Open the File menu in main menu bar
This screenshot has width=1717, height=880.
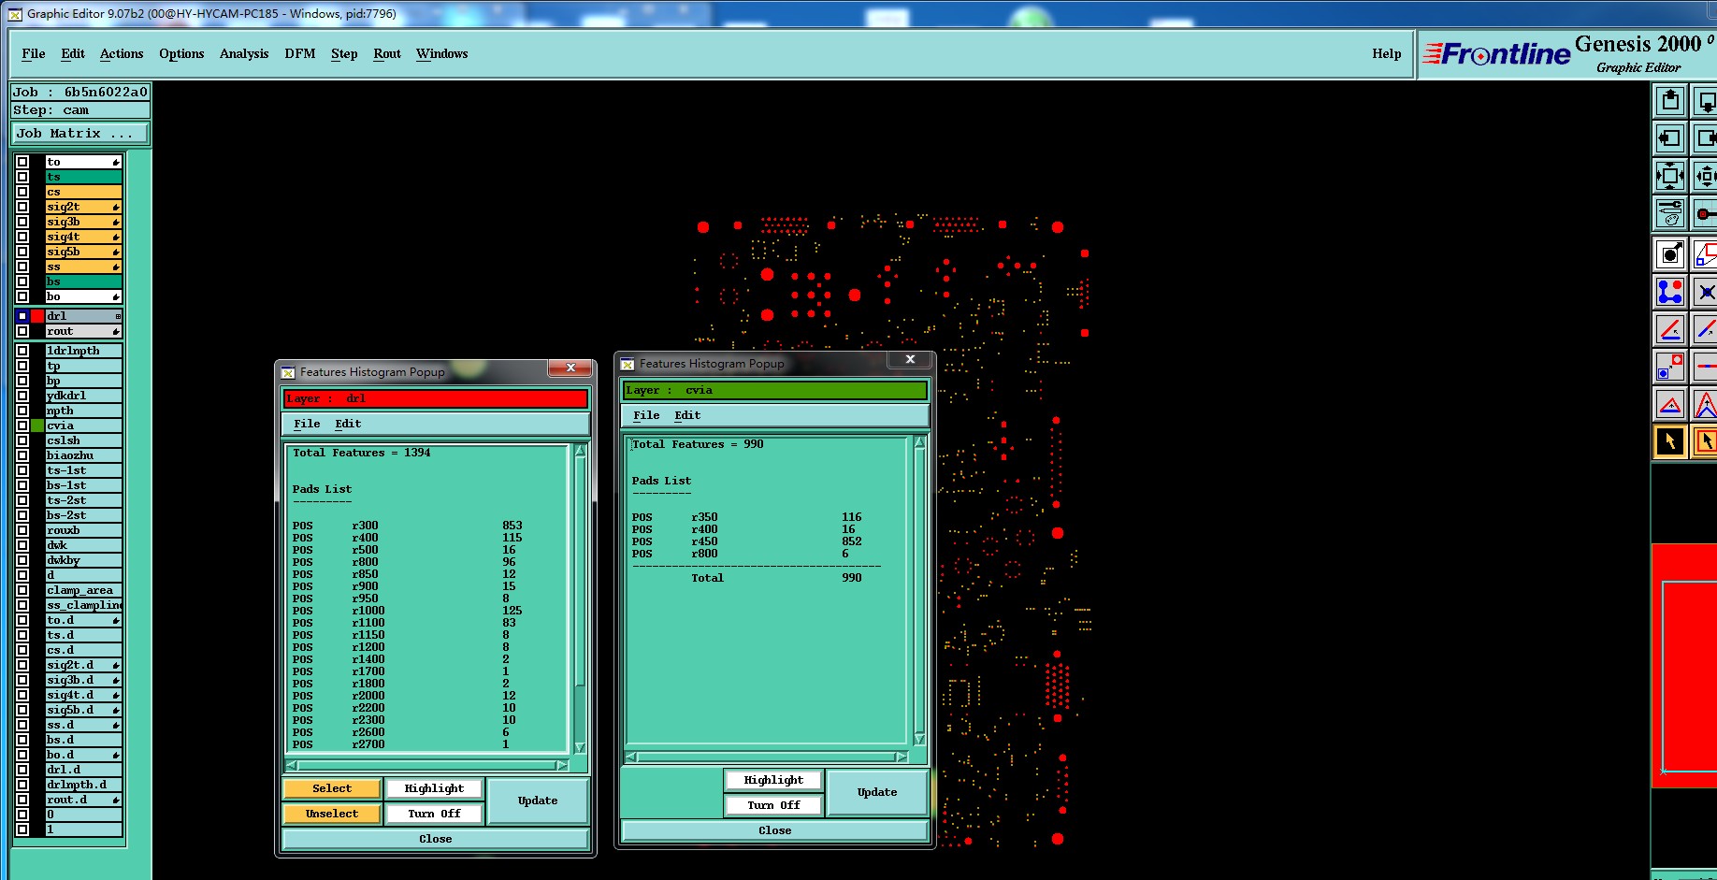point(34,54)
